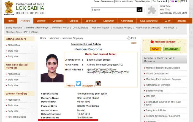The width and height of the screenshot is (193, 122).
Task: Select the smallest text size A
Action: click(162, 1)
